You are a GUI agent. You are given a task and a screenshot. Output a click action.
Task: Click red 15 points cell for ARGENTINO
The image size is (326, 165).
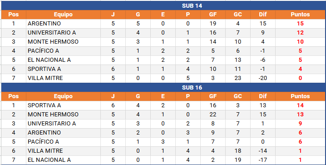coord(300,24)
